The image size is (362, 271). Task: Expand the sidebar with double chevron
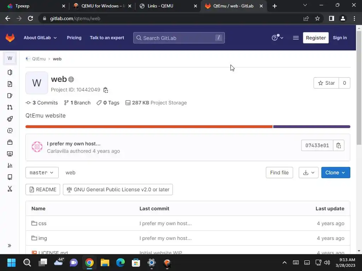click(x=10, y=246)
